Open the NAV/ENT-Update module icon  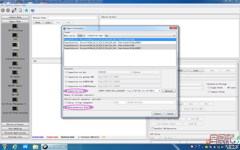pos(15,82)
